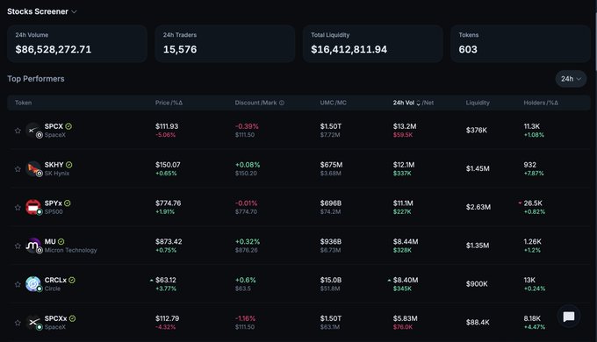Star the SPCXx SpaceX token row
This screenshot has width=597, height=342.
click(18, 323)
